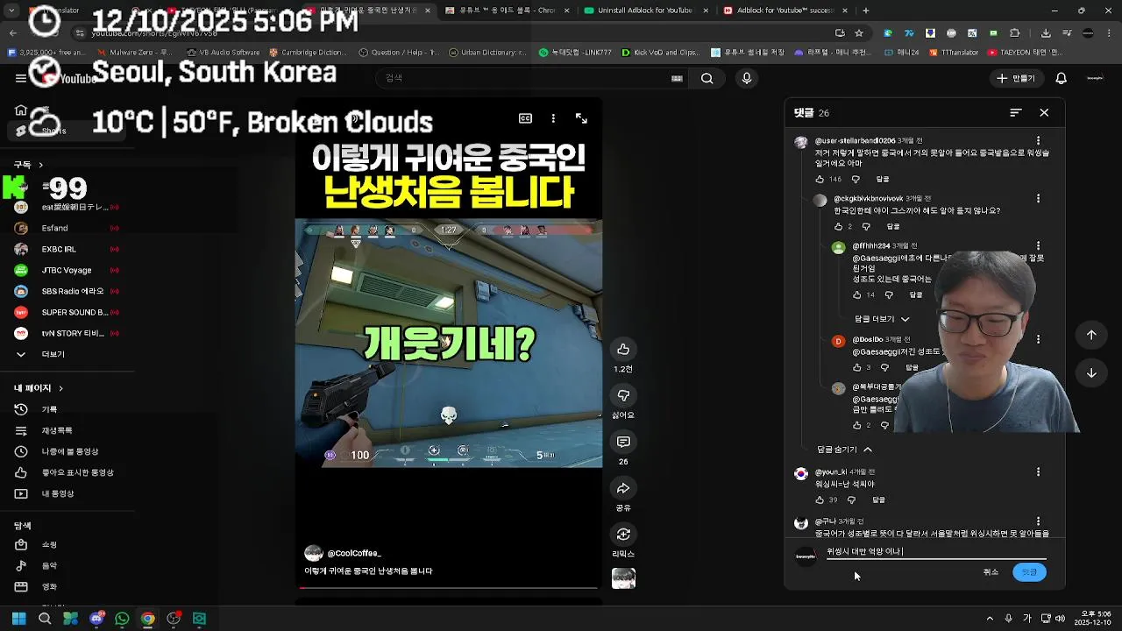Go to previous Short with up arrow
Viewport: 1122px width, 631px height.
coord(1091,335)
